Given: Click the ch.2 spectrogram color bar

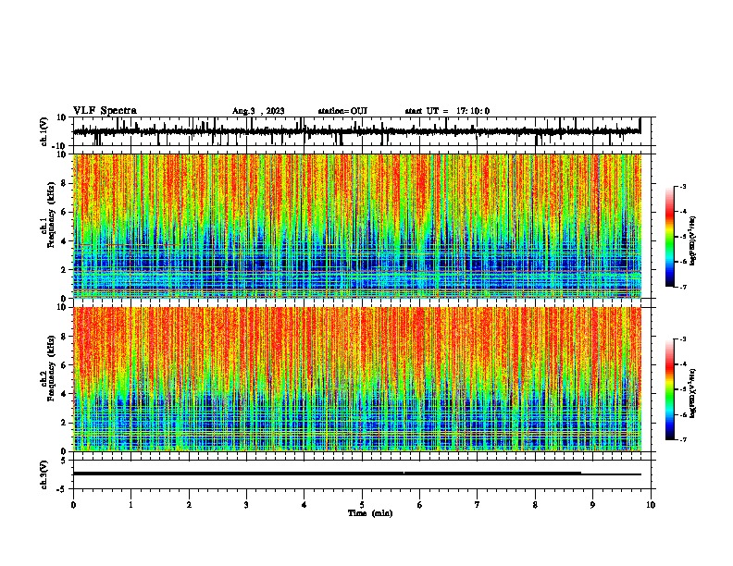Looking at the screenshot, I should 670,389.
